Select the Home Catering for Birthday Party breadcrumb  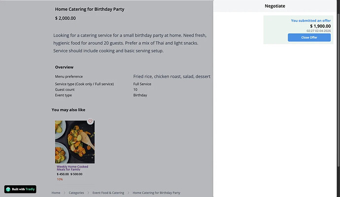point(156,193)
